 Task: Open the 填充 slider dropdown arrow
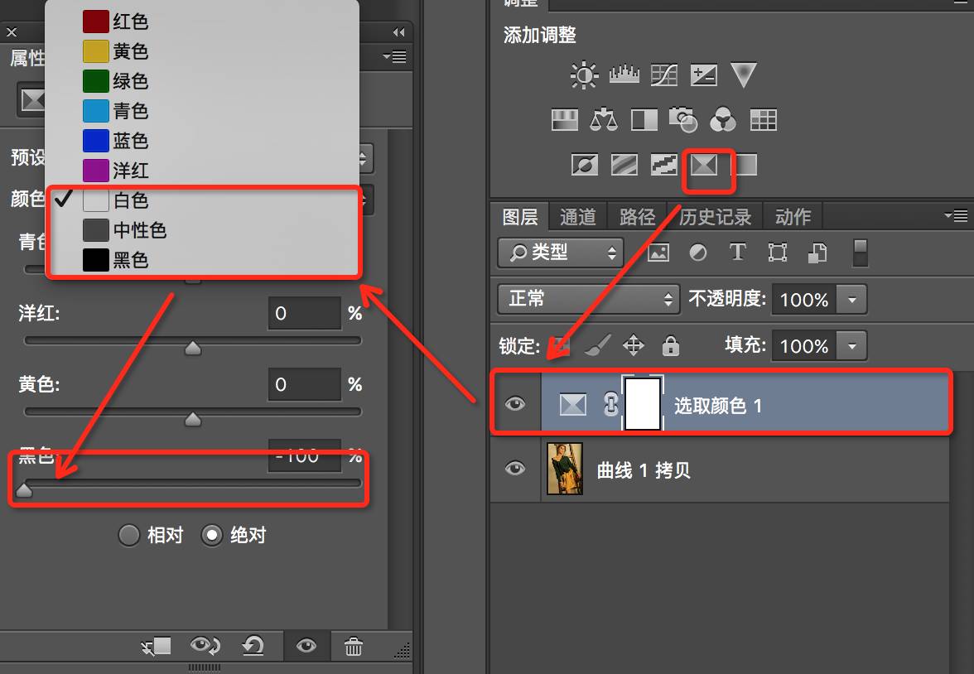852,345
